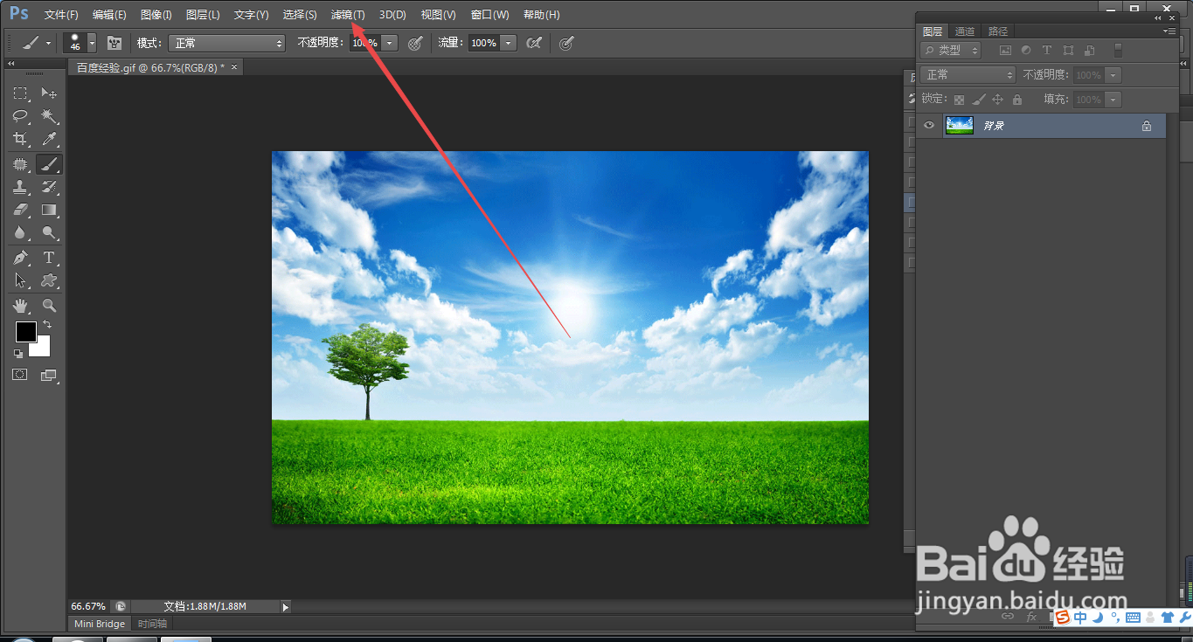
Task: Toggle pixel layer filter in Layers panel
Action: coord(1005,51)
